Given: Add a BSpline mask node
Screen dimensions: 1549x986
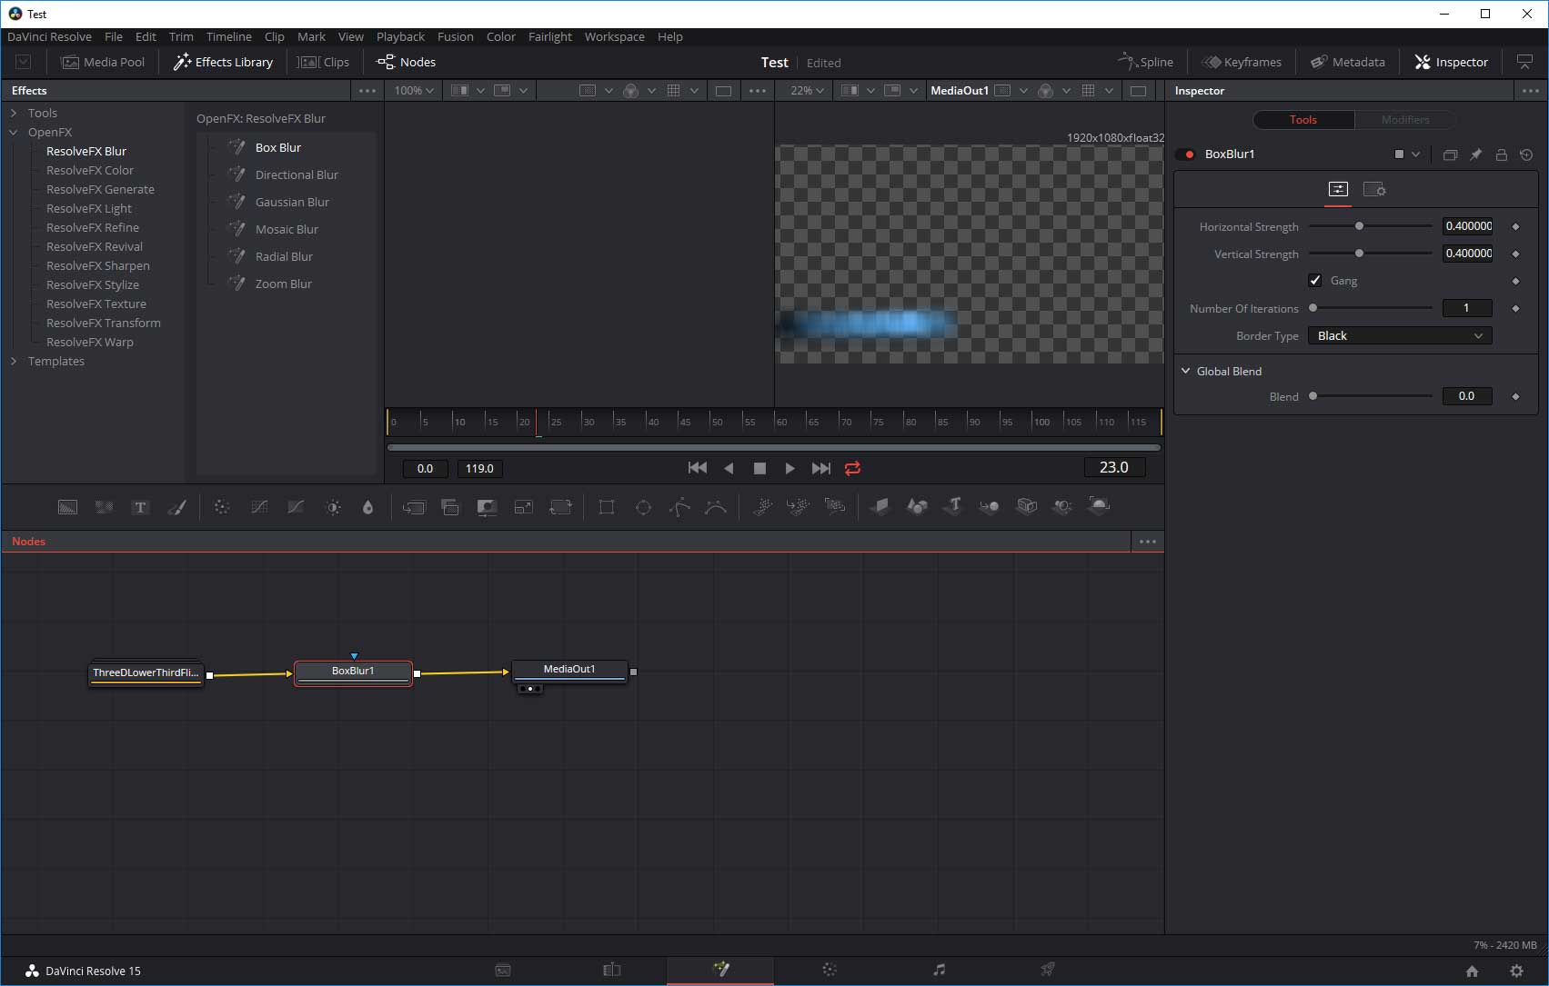Looking at the screenshot, I should pos(716,507).
